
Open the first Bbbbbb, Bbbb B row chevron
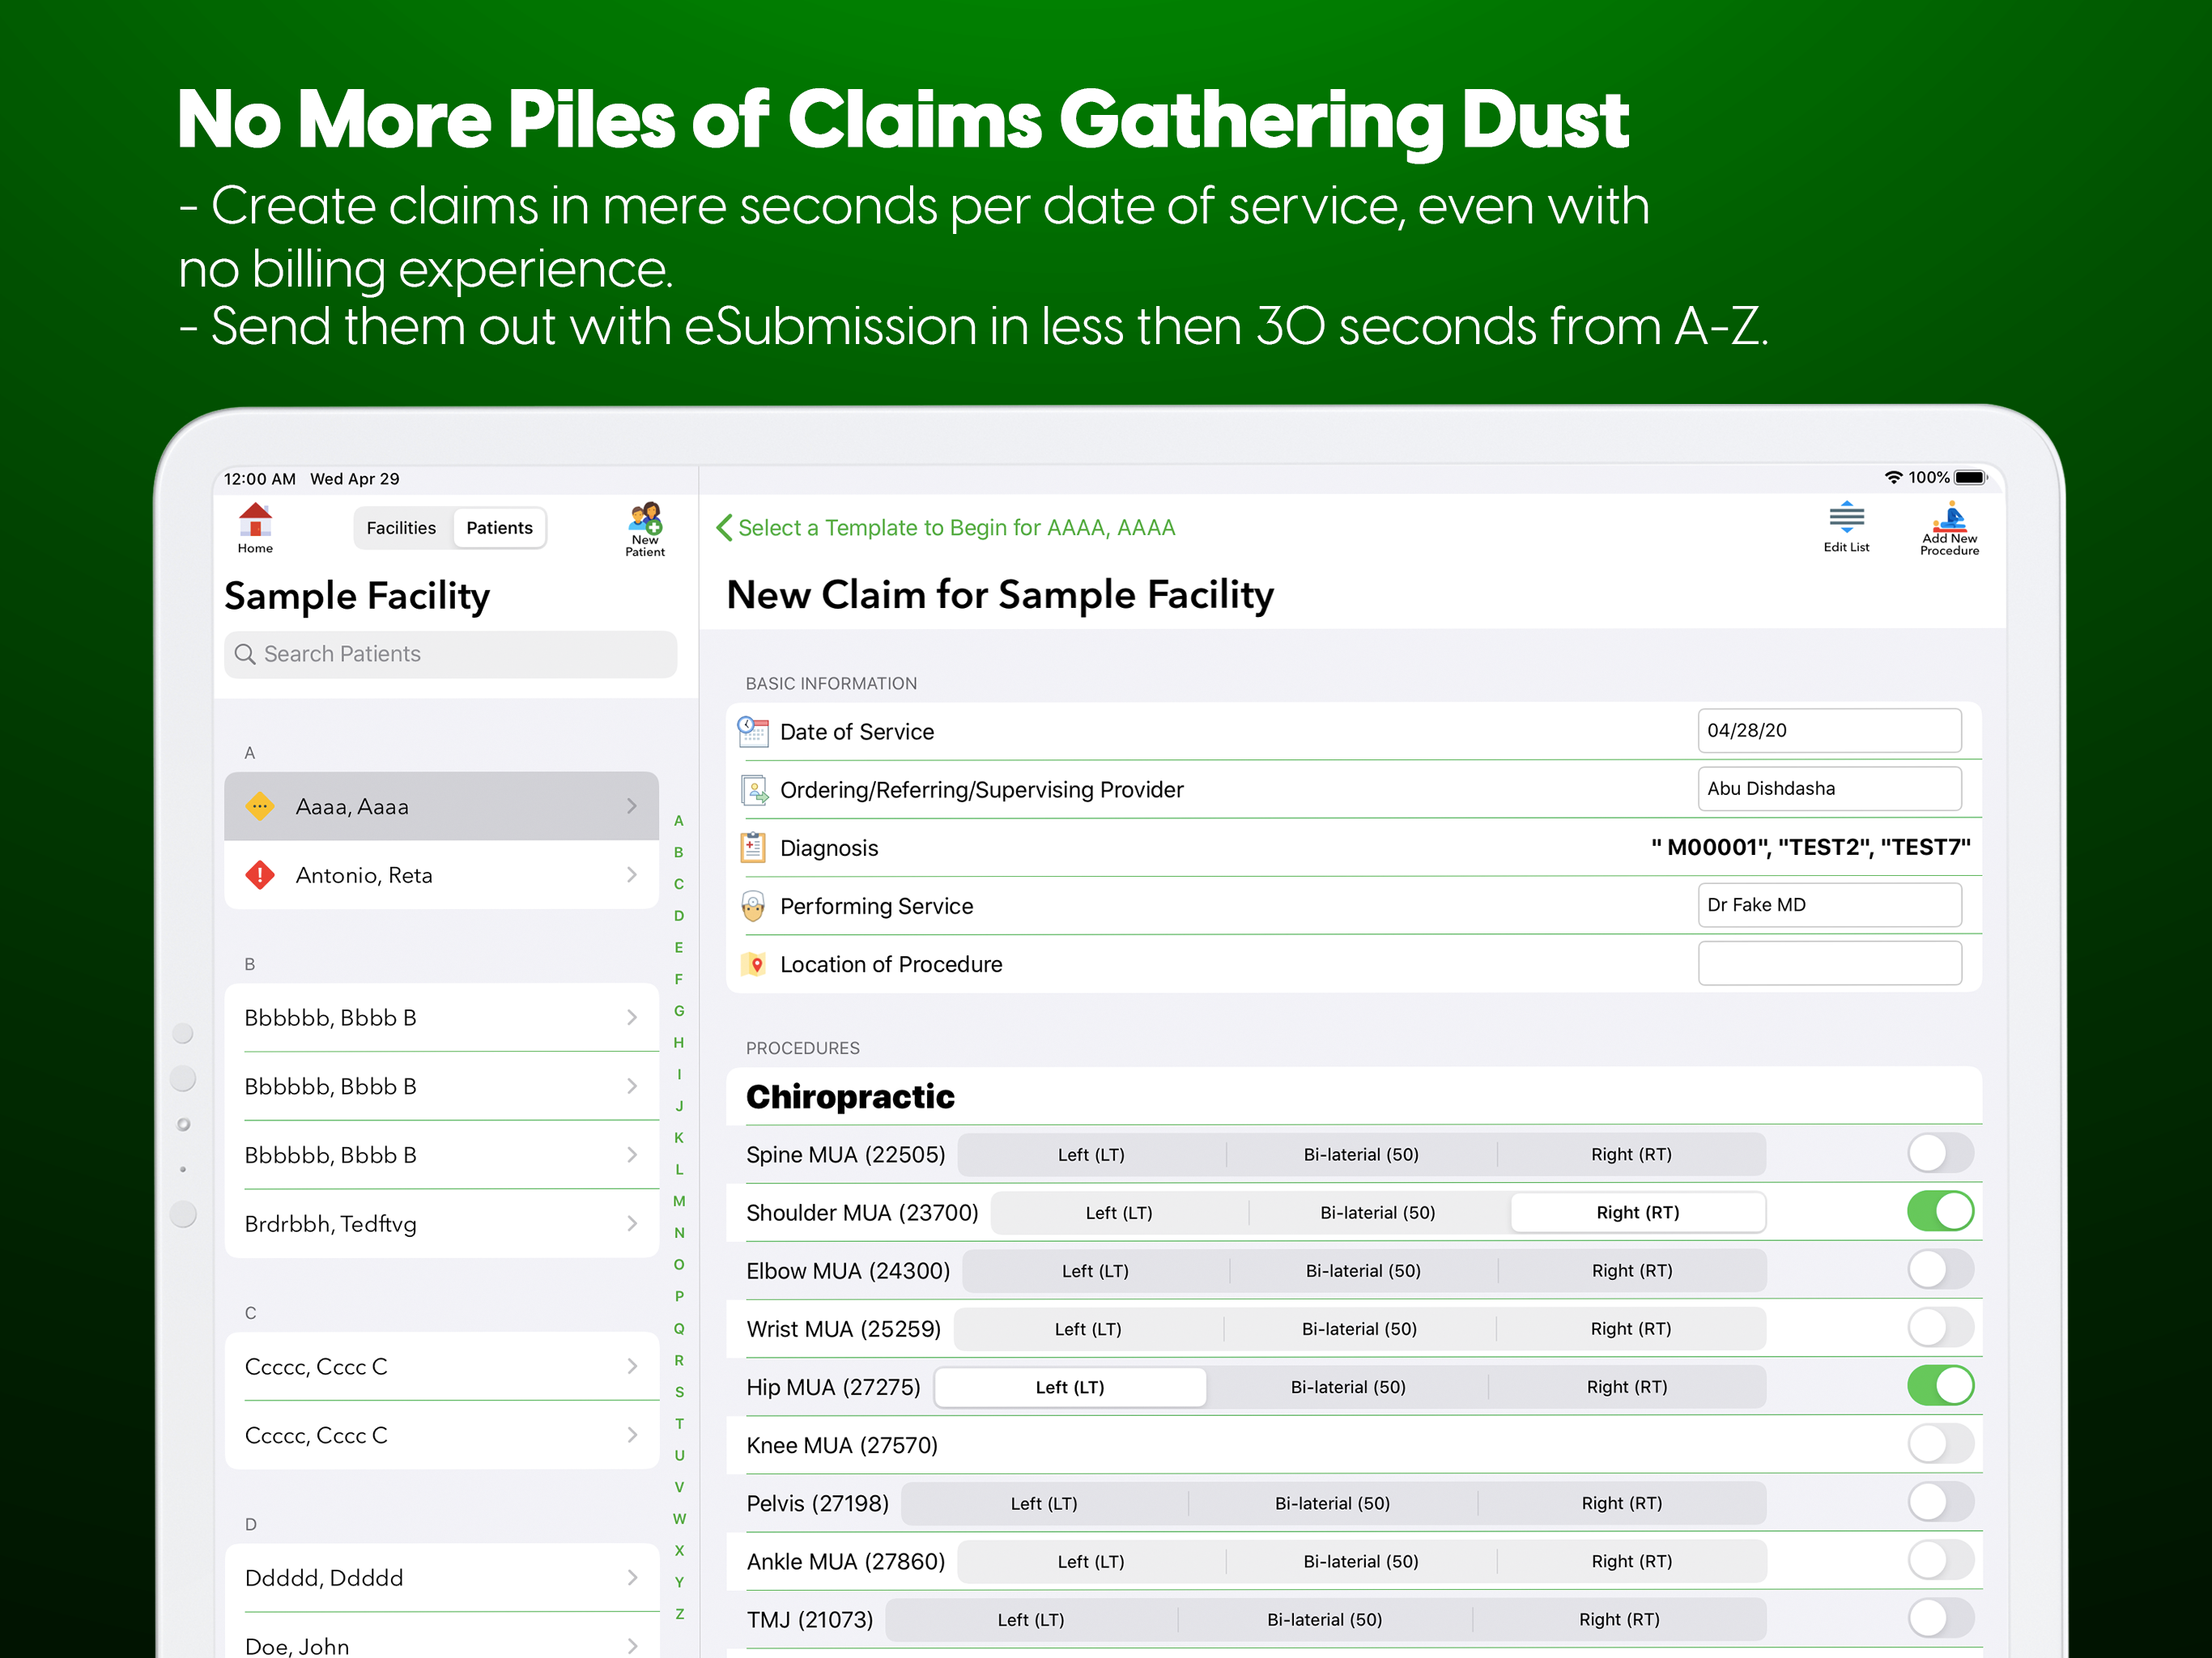632,1017
